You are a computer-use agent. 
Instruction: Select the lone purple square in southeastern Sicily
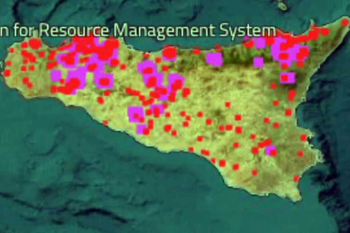point(271,150)
